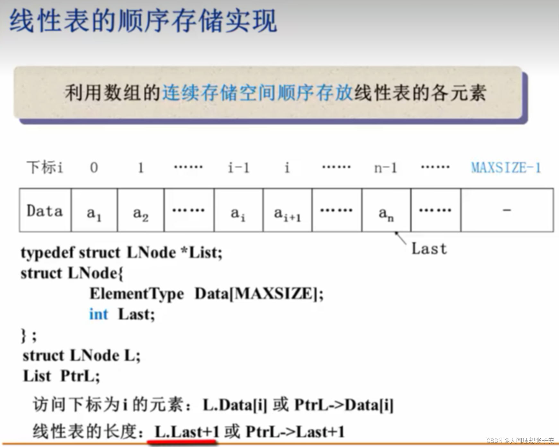
Task: Click the underlined L.Last+1 expression
Action: [x=187, y=432]
